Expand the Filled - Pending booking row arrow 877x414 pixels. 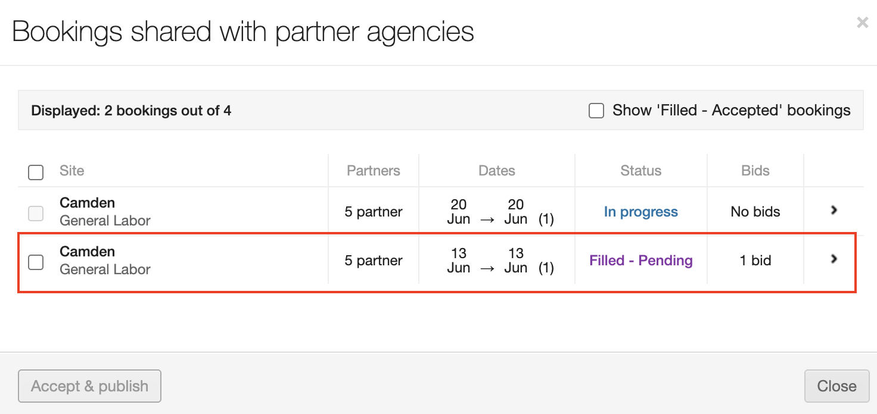(834, 259)
